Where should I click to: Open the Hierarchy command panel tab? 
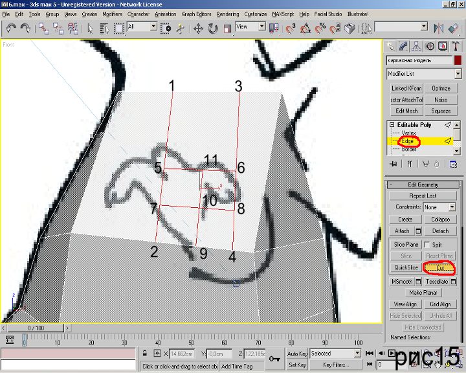416,46
